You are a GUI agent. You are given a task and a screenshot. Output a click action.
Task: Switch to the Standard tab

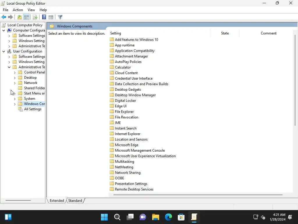click(x=75, y=201)
